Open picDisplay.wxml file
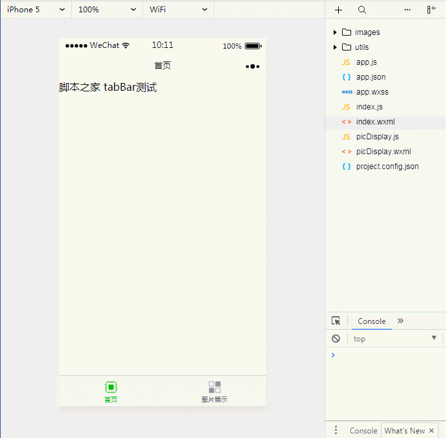 [x=384, y=152]
